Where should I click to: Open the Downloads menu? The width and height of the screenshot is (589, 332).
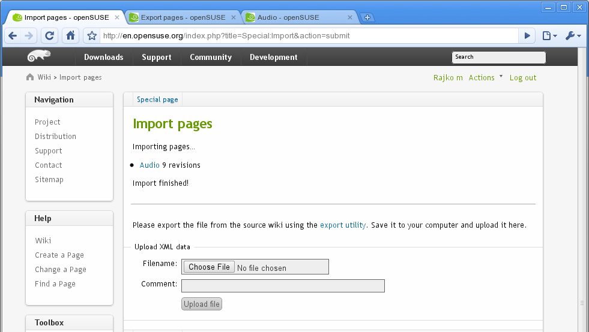tap(104, 57)
